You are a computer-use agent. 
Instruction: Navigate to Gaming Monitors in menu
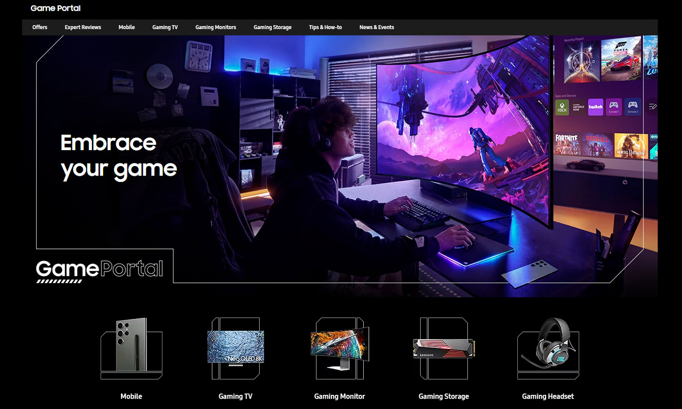click(216, 27)
